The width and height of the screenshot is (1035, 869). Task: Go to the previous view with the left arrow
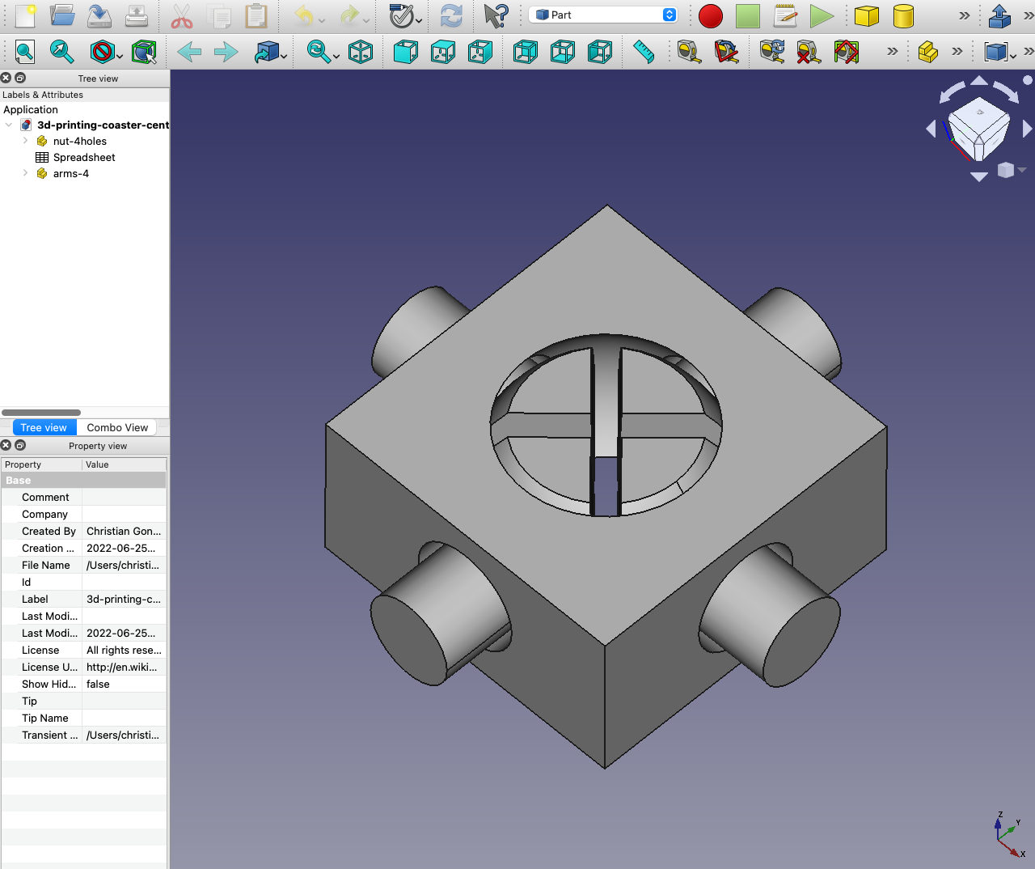tap(189, 53)
